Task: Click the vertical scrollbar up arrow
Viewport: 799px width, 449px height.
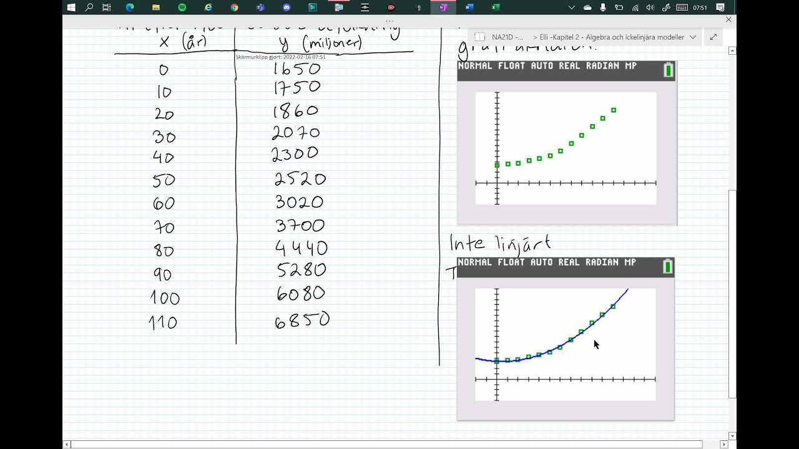Action: (733, 51)
